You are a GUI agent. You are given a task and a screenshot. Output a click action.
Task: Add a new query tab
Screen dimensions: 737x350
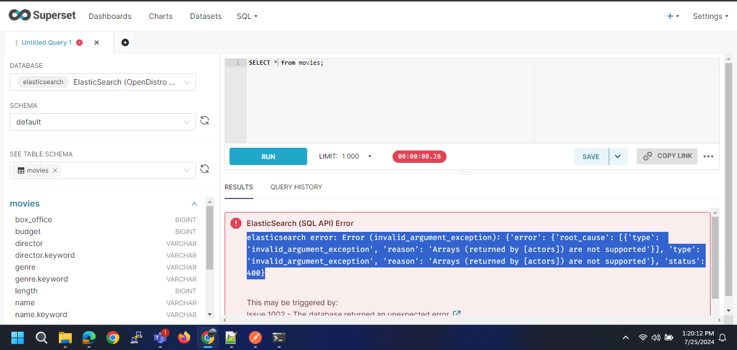tap(125, 43)
